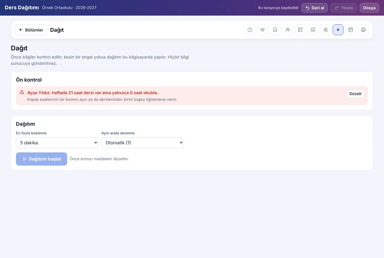Screen dimensions: 384x258
Task: Expand the En fazla bekleme dropdown
Action: click(x=57, y=143)
